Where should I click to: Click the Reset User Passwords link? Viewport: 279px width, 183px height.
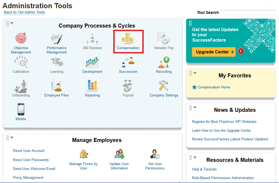click(31, 160)
